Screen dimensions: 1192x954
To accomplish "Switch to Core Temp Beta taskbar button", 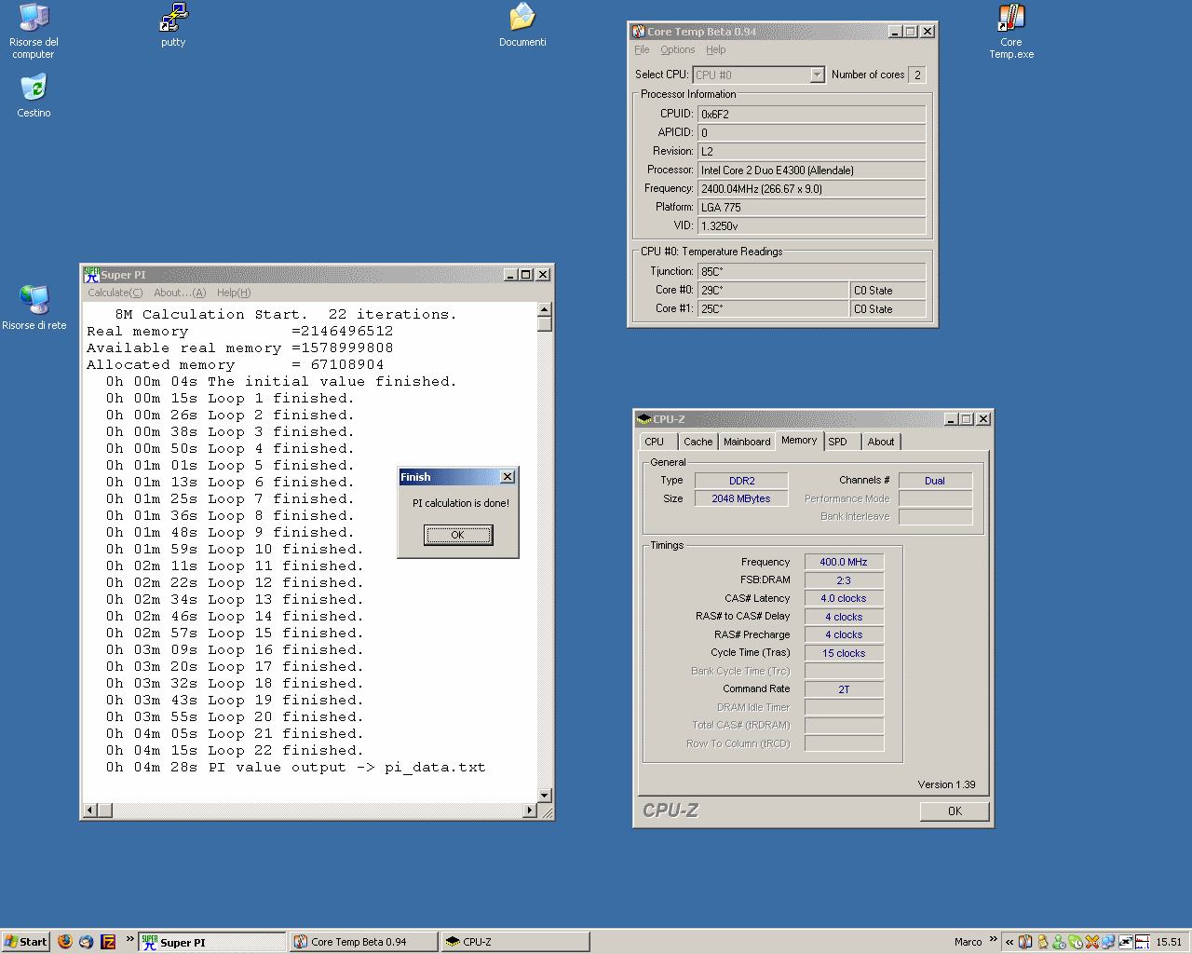I will pos(363,942).
